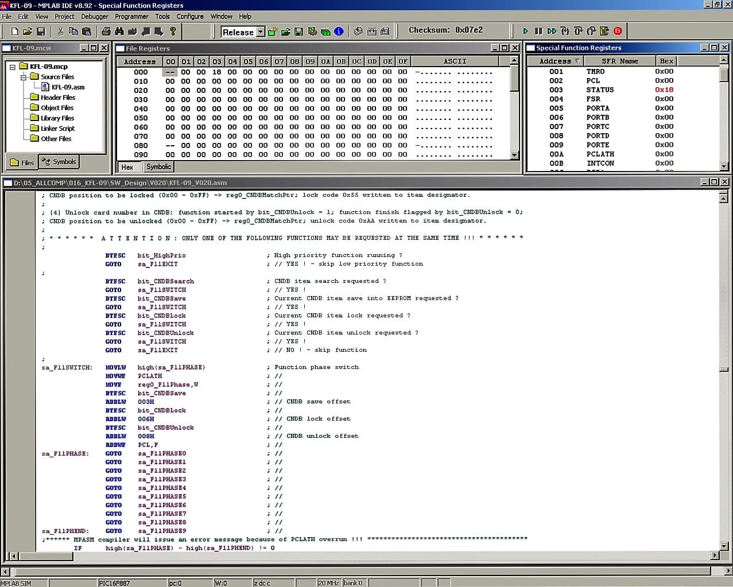Run the program with the Run arrow
The image size is (733, 587).
(525, 31)
